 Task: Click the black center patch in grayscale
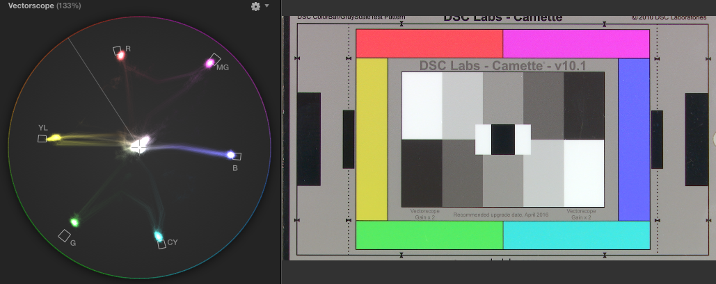(x=503, y=140)
